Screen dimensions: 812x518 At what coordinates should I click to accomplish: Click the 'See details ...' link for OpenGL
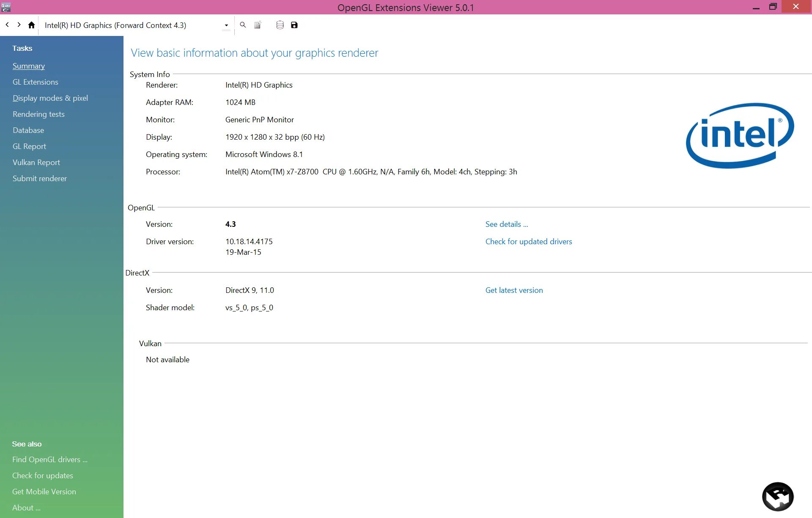[x=507, y=224]
